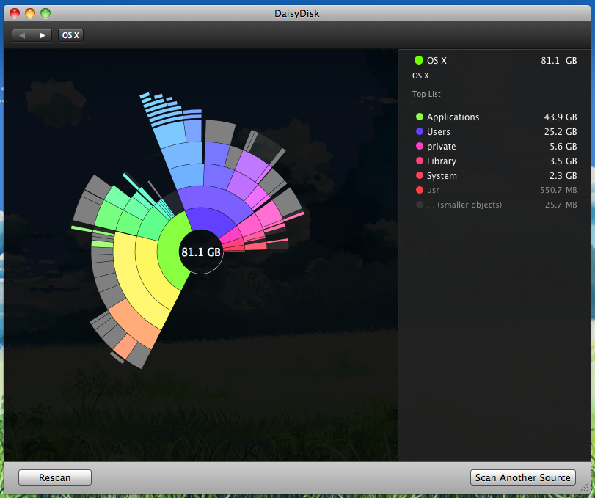The width and height of the screenshot is (595, 498).
Task: Click the Top List heading
Action: (x=426, y=94)
